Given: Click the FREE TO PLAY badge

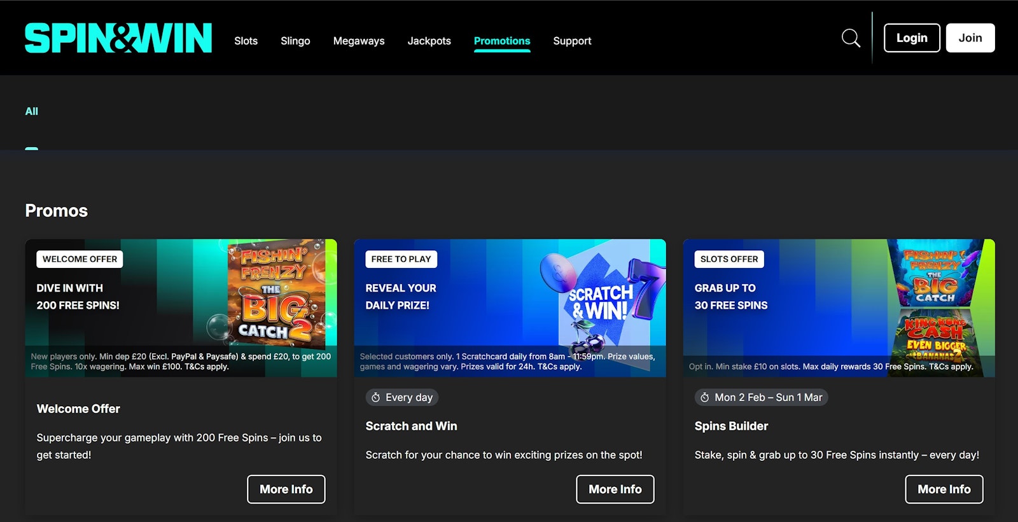Looking at the screenshot, I should coord(401,259).
